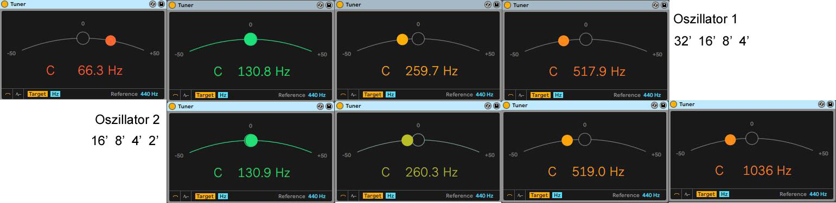Click Target button in the 66.3 Hz tuner

click(37, 94)
